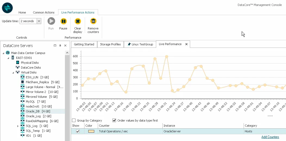Image resolution: width=286 pixels, height=141 pixels.
Task: Maximize the DataCore Servers panel
Action: pyautogui.click(x=55, y=46)
